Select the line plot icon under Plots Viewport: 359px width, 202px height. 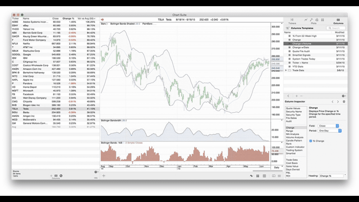coord(306,20)
